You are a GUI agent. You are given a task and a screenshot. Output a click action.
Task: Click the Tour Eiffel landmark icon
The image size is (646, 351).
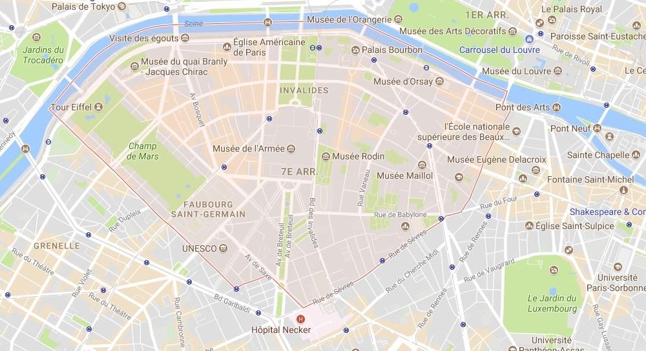click(98, 107)
